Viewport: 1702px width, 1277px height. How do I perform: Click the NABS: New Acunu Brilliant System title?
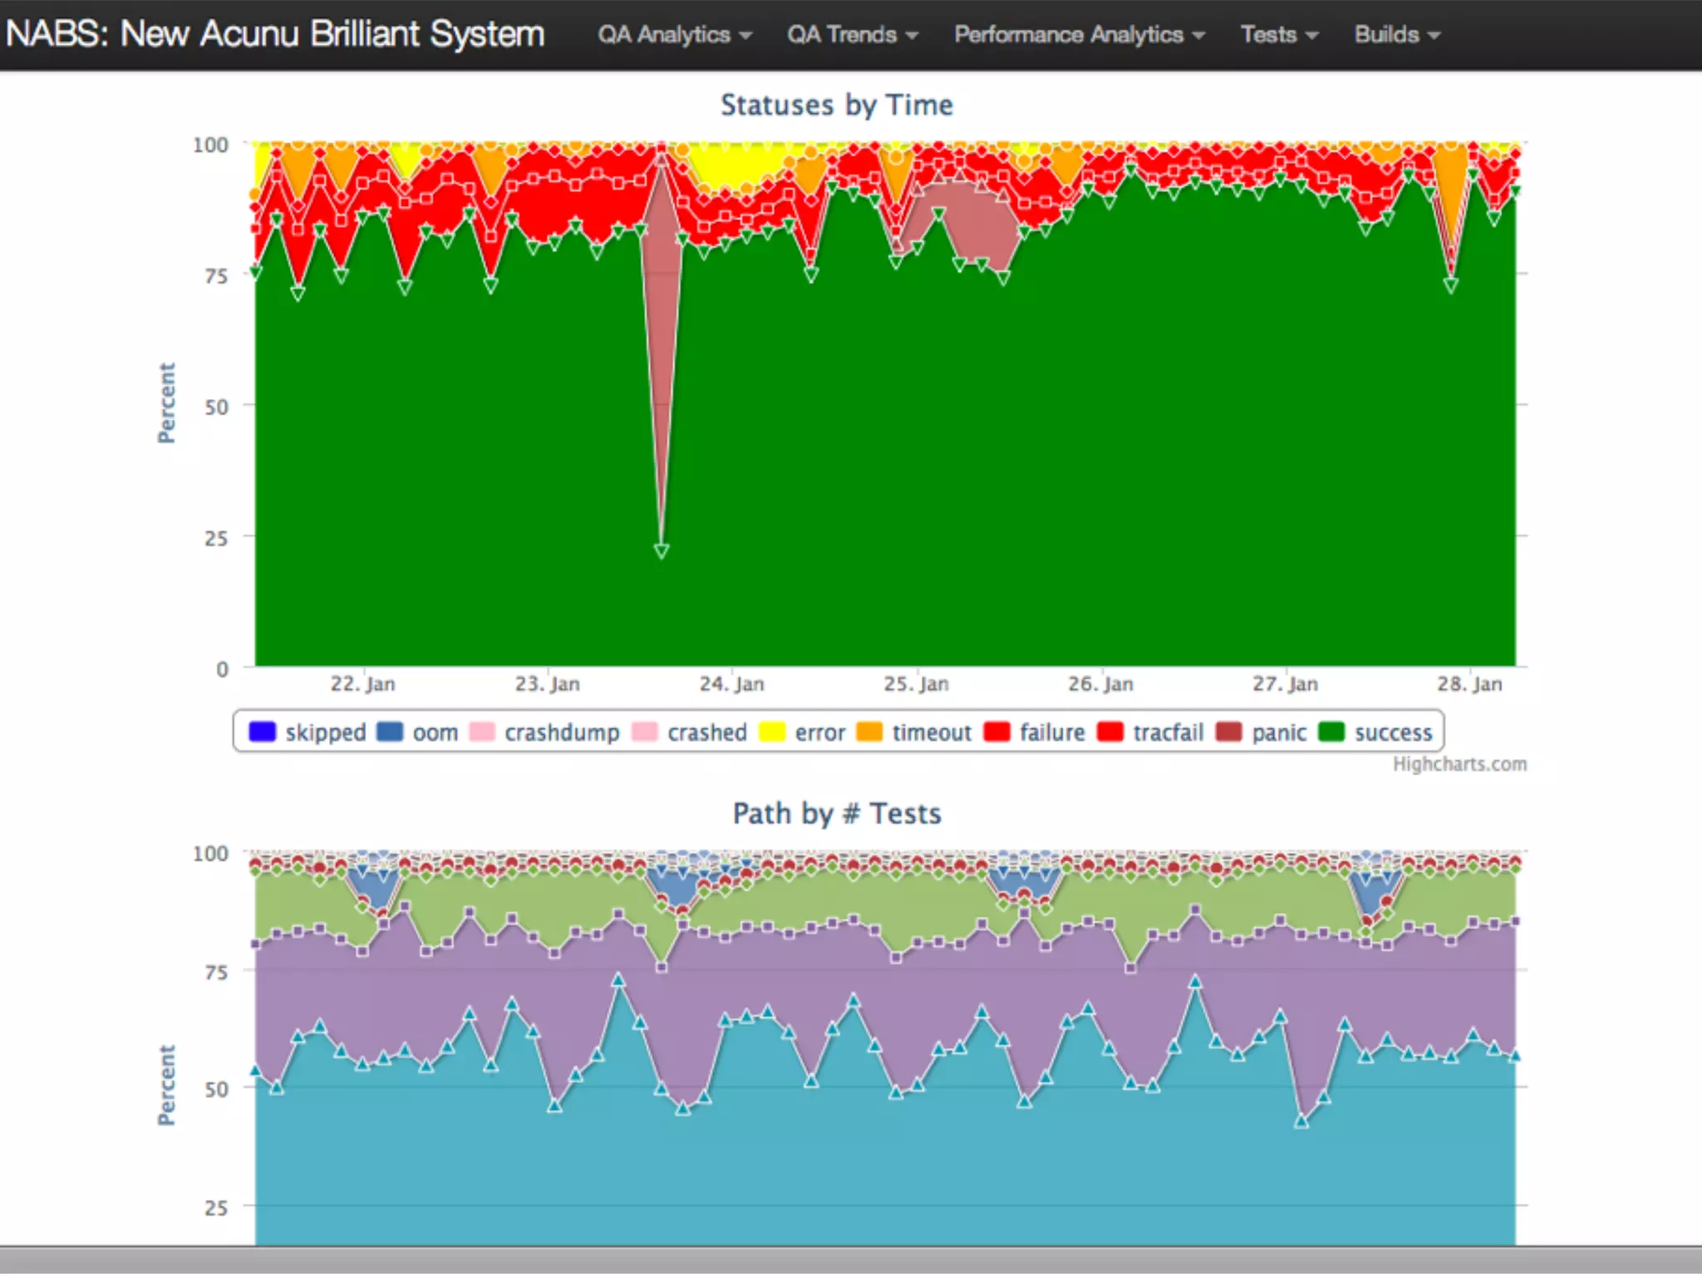275,34
